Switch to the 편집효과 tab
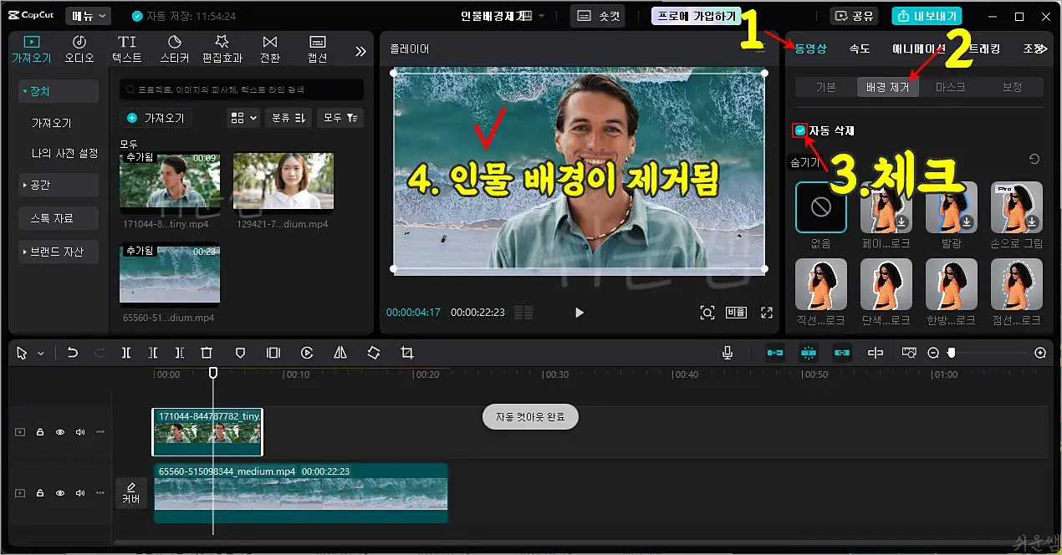This screenshot has width=1062, height=555. pyautogui.click(x=222, y=48)
